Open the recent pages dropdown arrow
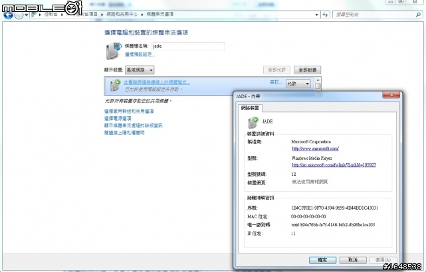This screenshot has height=272, width=426. [27, 15]
